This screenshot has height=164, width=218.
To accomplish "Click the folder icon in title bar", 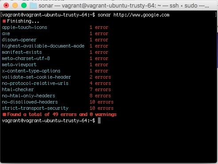I will click(33, 6).
